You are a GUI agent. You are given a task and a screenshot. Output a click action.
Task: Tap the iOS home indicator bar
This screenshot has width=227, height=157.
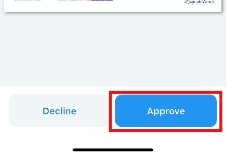[113, 150]
